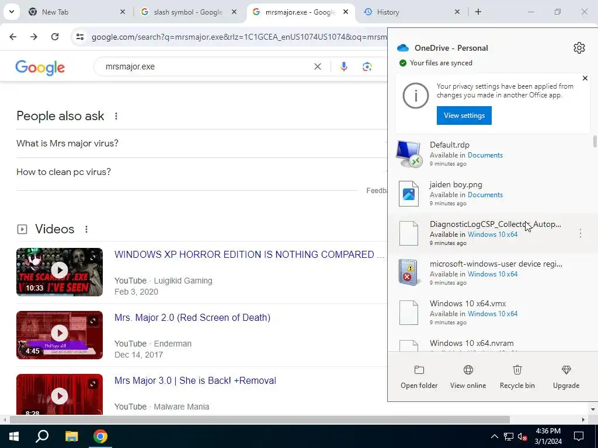598x448 pixels.
Task: Open more options for DiagnosticLogCSP_Collector file
Action: click(580, 233)
